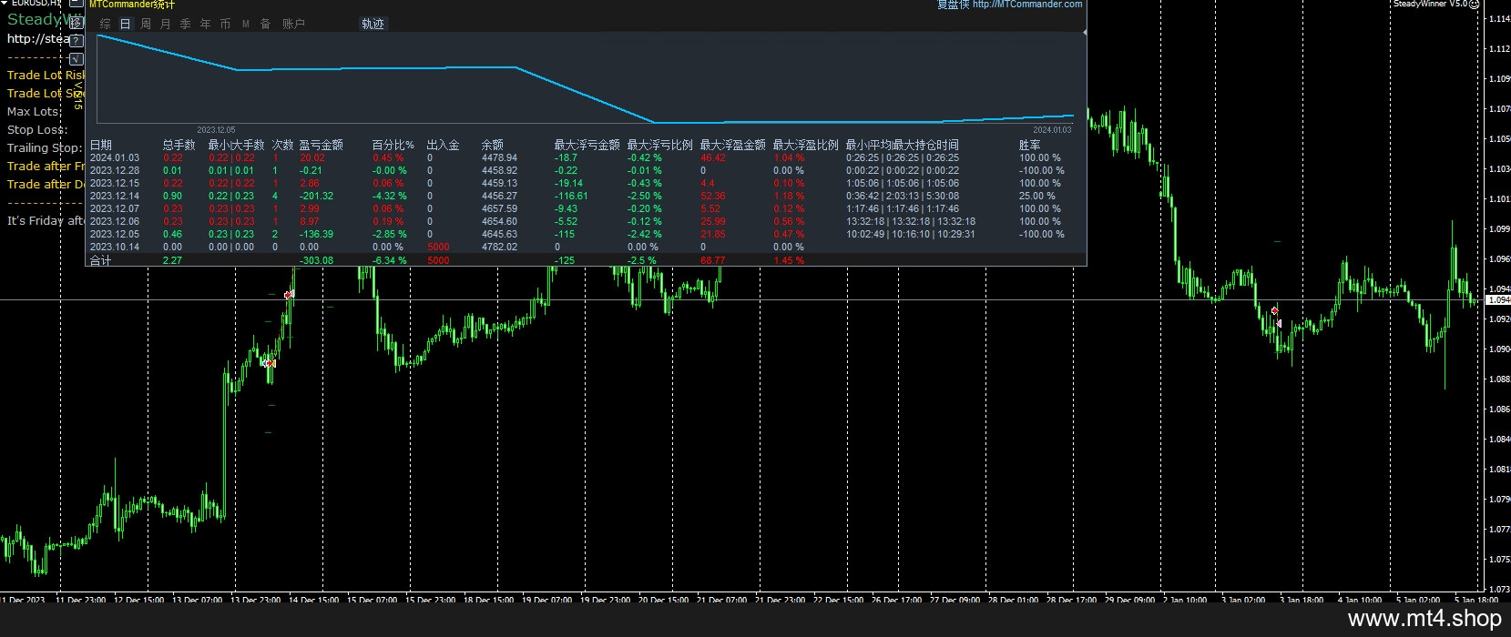Click the 盈亏金额 column header

tap(322, 145)
